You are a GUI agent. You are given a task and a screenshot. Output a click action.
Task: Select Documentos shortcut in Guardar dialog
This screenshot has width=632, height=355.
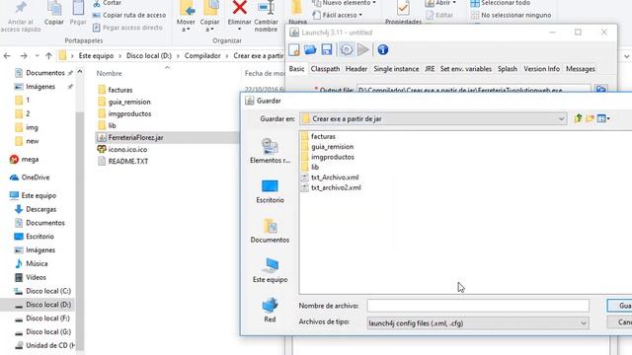[x=270, y=231]
